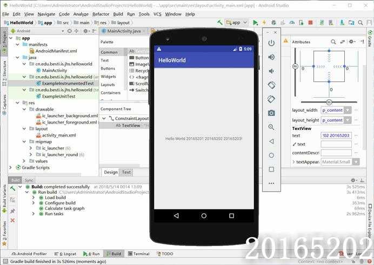Click emulator sidebar Overview square icon
Image resolution: width=374 pixels, height=265 pixels.
pyautogui.click(x=271, y=169)
